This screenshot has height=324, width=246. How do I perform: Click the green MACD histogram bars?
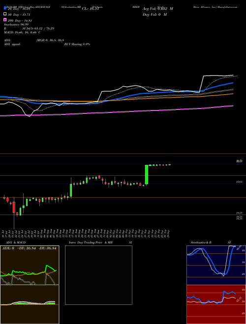point(33,303)
